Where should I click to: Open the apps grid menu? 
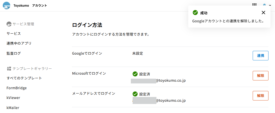click(x=254, y=5)
